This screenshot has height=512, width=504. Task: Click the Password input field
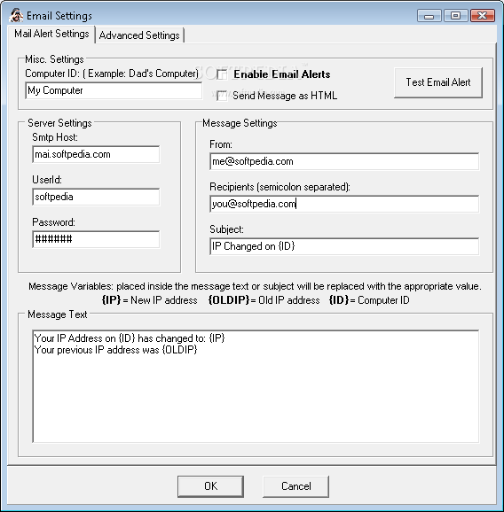pyautogui.click(x=96, y=239)
